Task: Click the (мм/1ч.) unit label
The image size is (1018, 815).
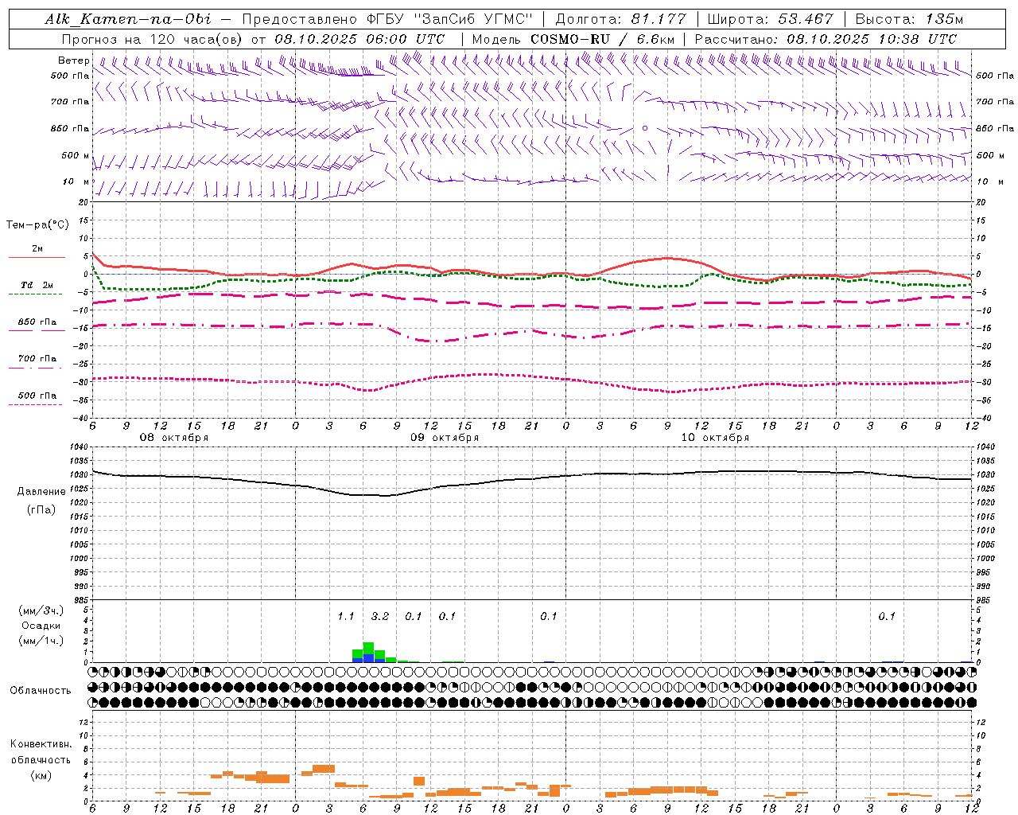Action: point(41,641)
